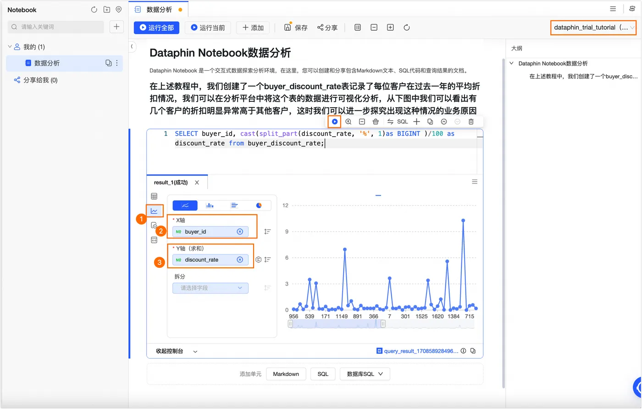
Task: Open the dataphin_trial_tutorial project dropdown
Action: (x=593, y=28)
